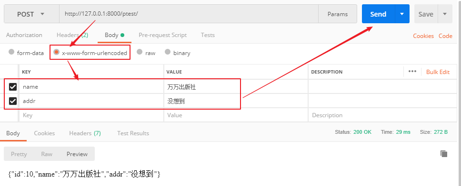This screenshot has width=461, height=186.
Task: Select the x-www-form-urlencoded radio option
Action: pyautogui.click(x=56, y=52)
